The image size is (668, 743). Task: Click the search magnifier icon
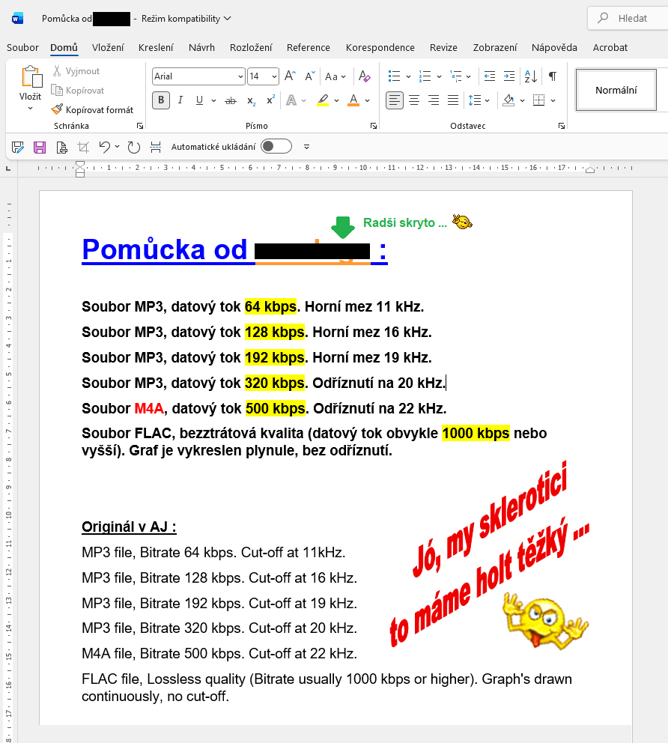pyautogui.click(x=603, y=18)
